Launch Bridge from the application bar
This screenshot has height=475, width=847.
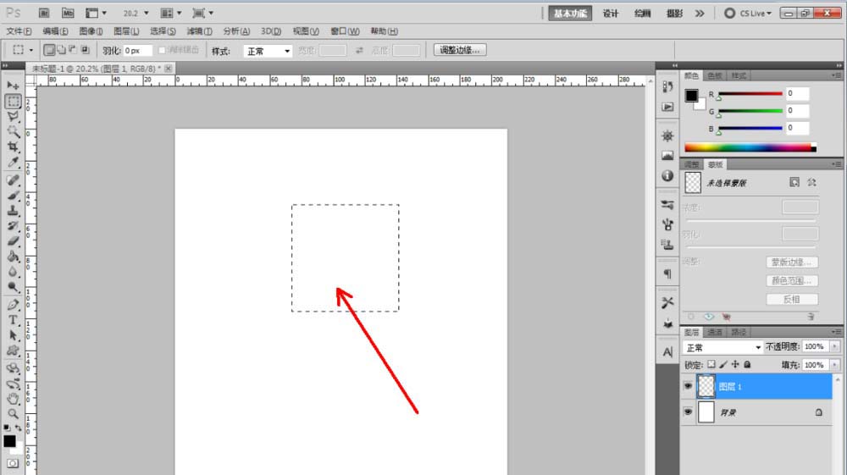pos(44,13)
